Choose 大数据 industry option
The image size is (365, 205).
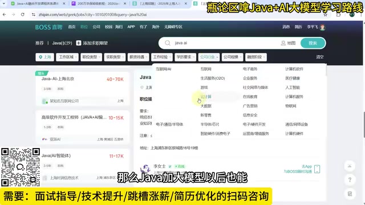point(206,106)
